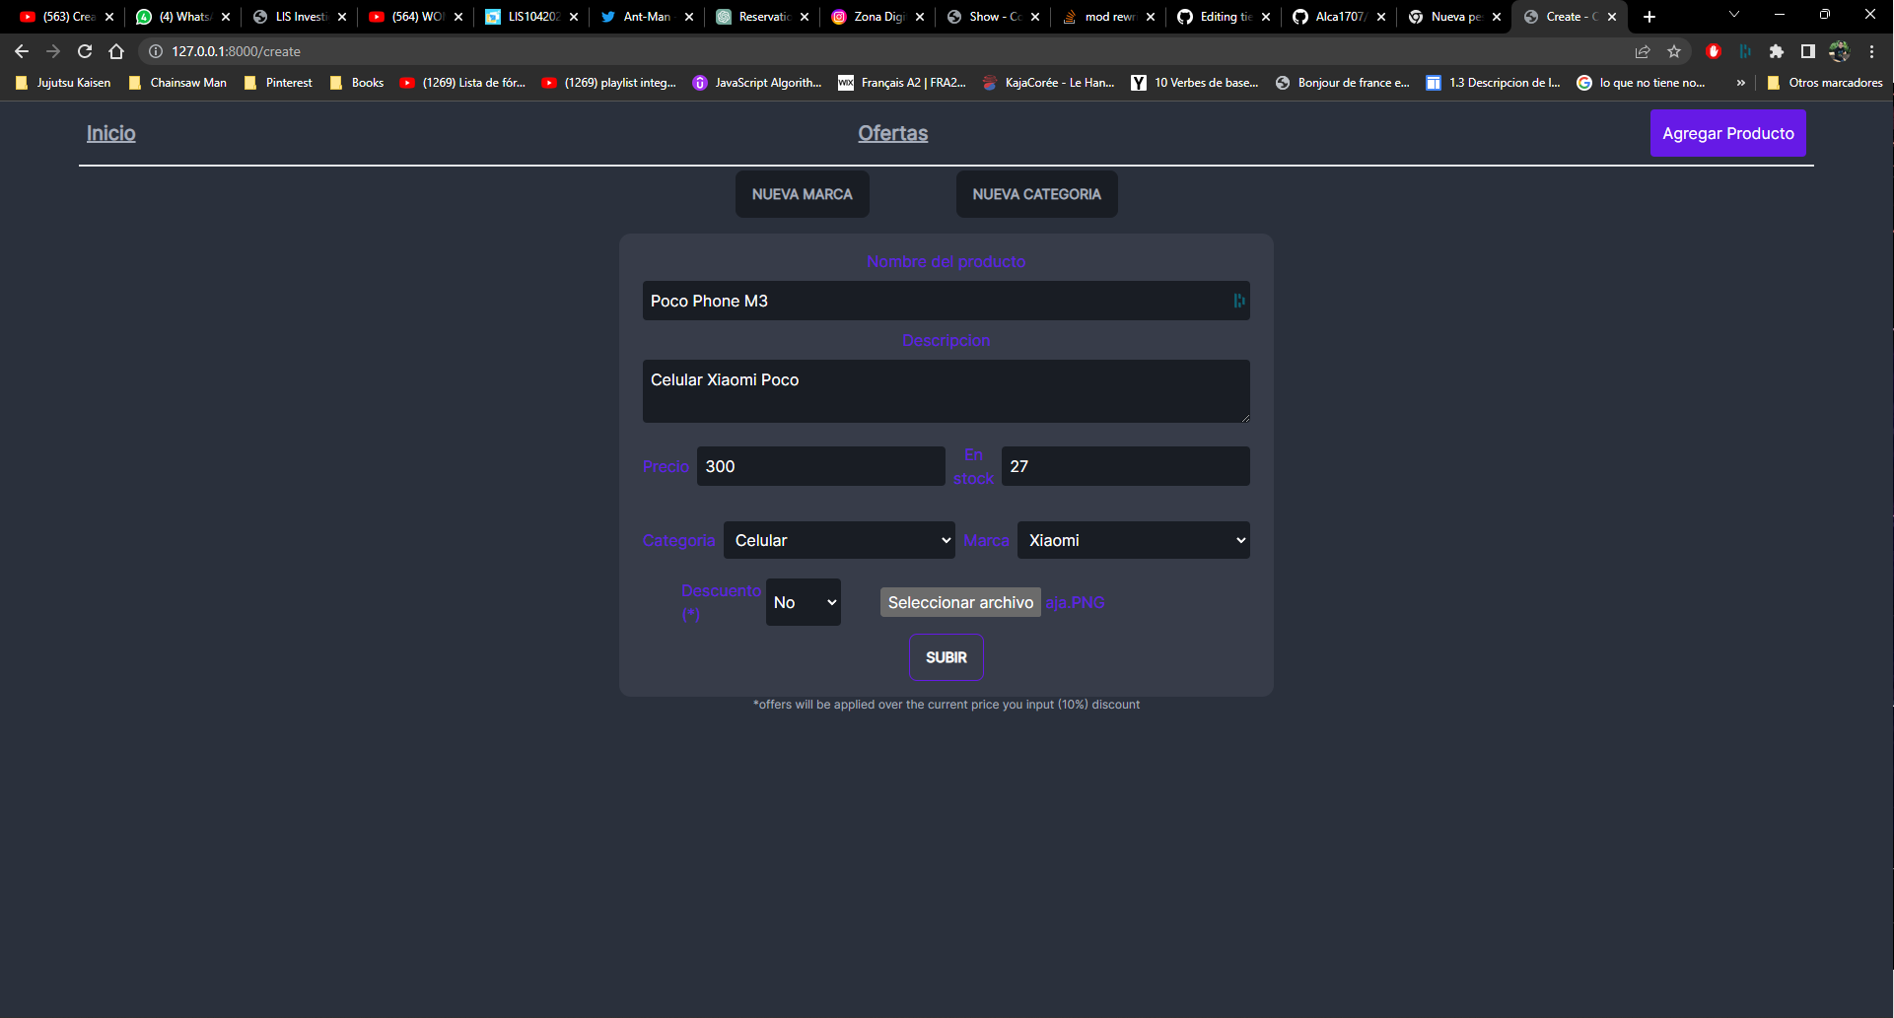The image size is (1894, 1018).
Task: Open the Ofertas link
Action: [892, 133]
